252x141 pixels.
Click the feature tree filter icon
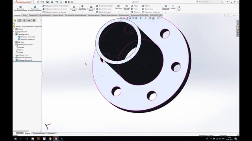point(14,23)
